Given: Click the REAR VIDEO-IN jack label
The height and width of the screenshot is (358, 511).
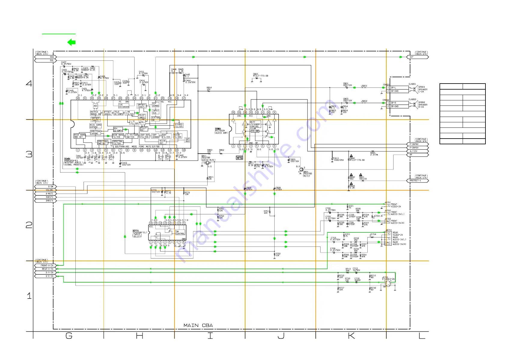Looking at the screenshot, I should coord(398,234).
